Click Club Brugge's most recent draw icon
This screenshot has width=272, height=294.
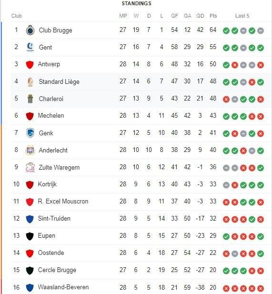click(261, 30)
